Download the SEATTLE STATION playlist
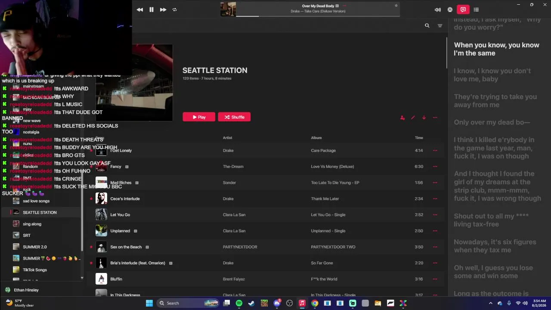The image size is (551, 310). coord(424,118)
